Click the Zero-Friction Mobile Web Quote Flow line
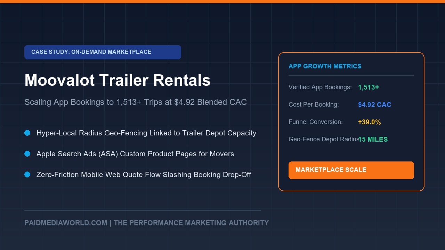Image resolution: width=445 pixels, height=250 pixels. (x=144, y=175)
